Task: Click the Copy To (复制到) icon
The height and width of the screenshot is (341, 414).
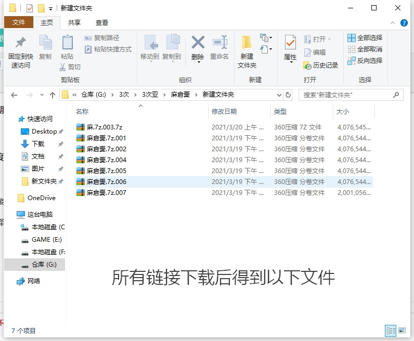Action: point(173,42)
